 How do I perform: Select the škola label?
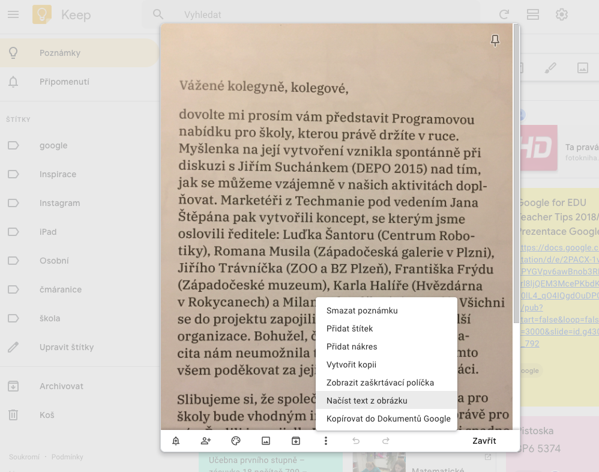click(79, 318)
